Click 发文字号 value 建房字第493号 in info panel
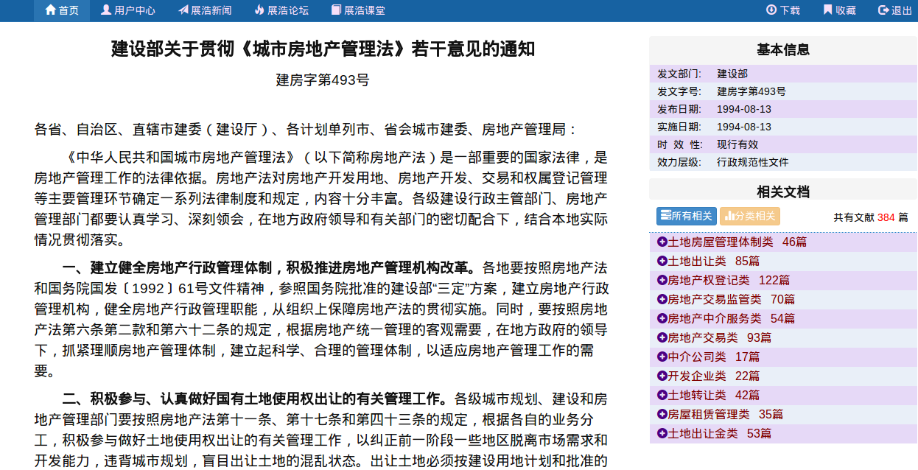 click(751, 91)
